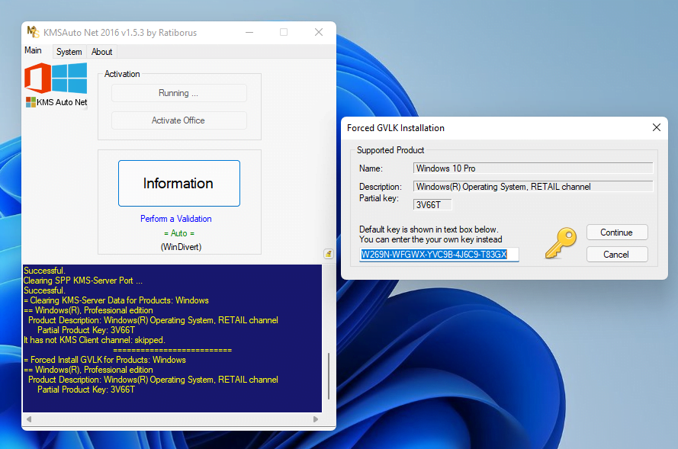This screenshot has width=678, height=449.
Task: Click Continue in Forced GVLK Installation
Action: [617, 233]
